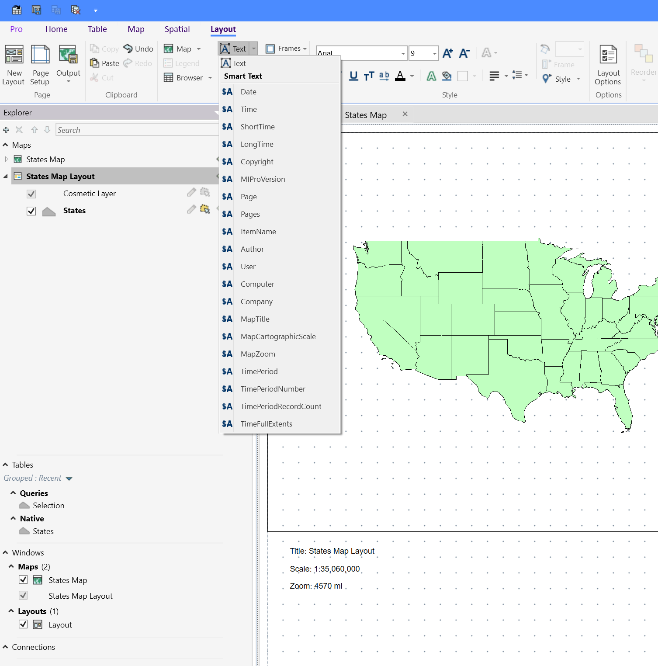Image resolution: width=658 pixels, height=666 pixels.
Task: Hide the Cosmetic Layer via its checkbox
Action: [x=31, y=194]
